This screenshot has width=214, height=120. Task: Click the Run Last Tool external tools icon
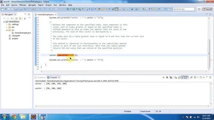tap(80, 9)
